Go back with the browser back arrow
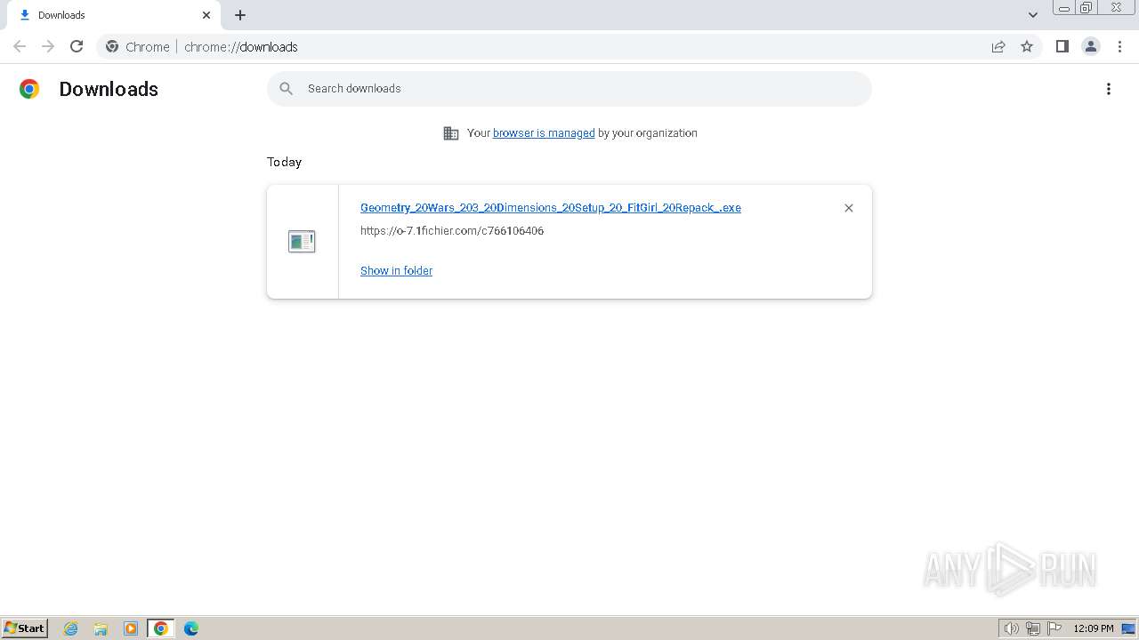This screenshot has width=1139, height=640. click(x=20, y=46)
